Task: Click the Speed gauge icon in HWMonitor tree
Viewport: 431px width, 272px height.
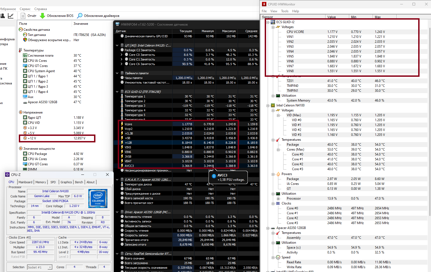Action: (278, 257)
